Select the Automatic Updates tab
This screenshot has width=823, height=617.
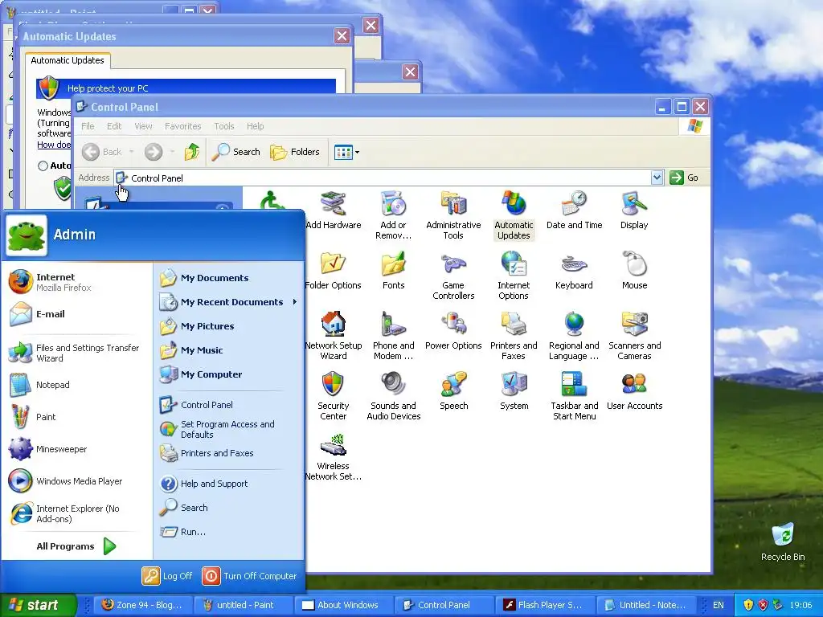[x=68, y=60]
